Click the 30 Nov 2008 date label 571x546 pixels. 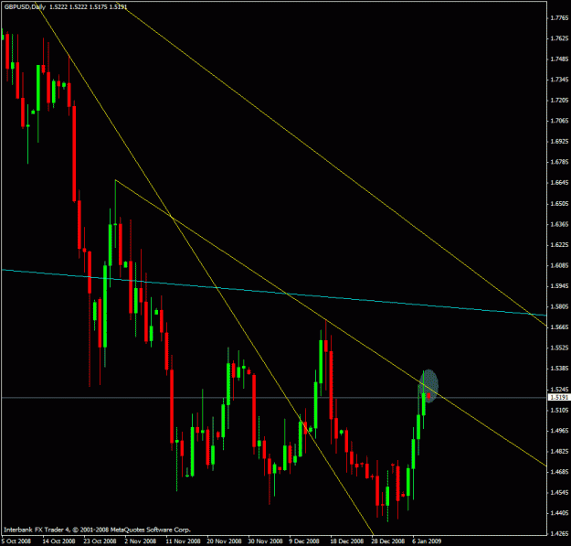(266, 541)
